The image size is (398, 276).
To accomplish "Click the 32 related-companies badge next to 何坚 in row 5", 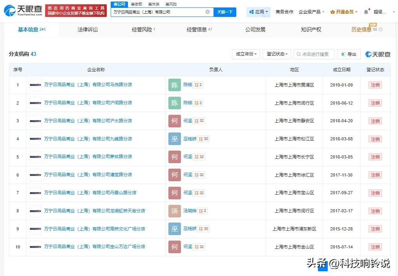I will coord(199,157).
